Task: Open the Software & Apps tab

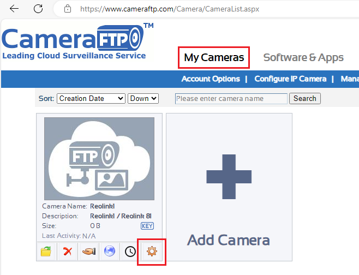Action: (x=303, y=57)
